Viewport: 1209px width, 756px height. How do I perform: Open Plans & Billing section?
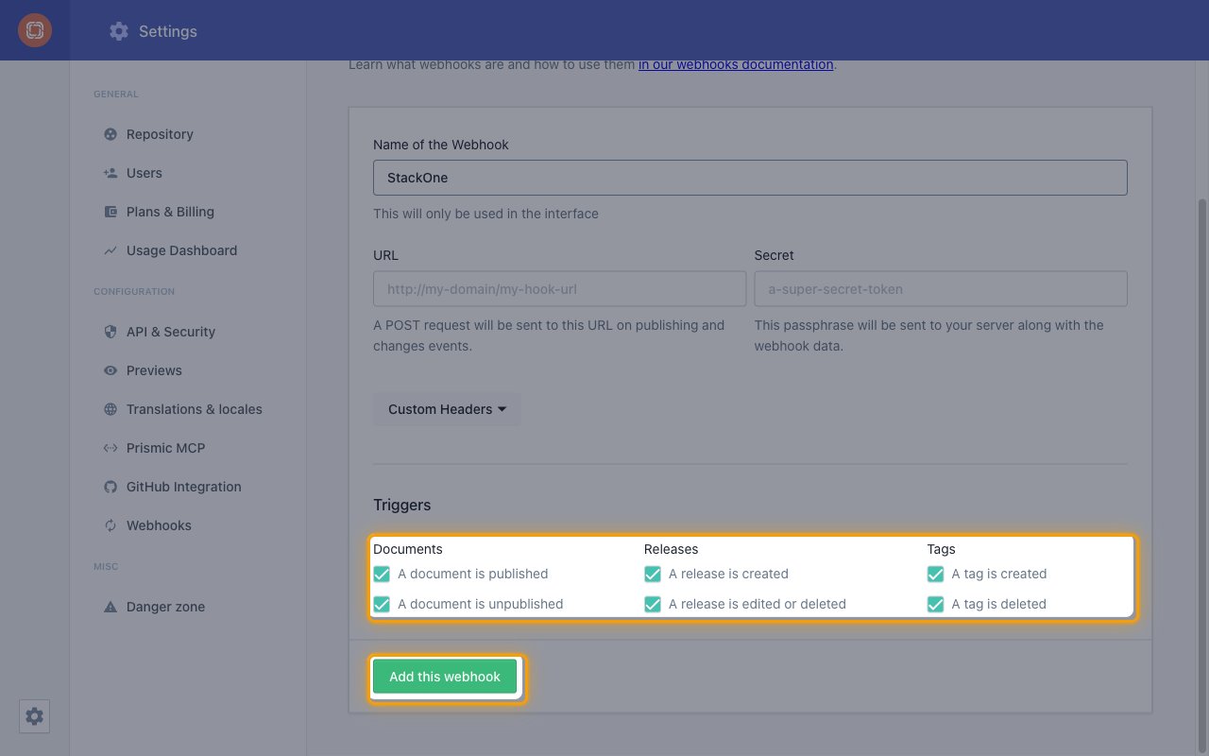pyautogui.click(x=170, y=212)
